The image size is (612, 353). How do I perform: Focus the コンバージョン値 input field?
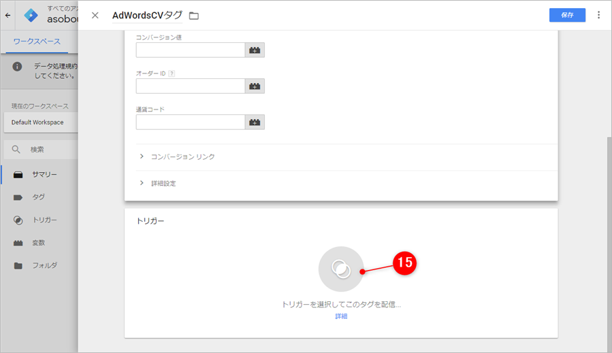click(x=191, y=50)
